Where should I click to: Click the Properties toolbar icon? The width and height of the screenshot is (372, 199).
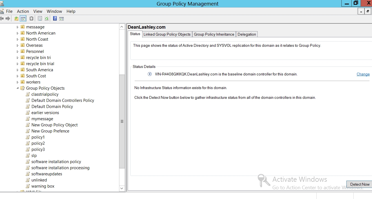[x=40, y=19]
